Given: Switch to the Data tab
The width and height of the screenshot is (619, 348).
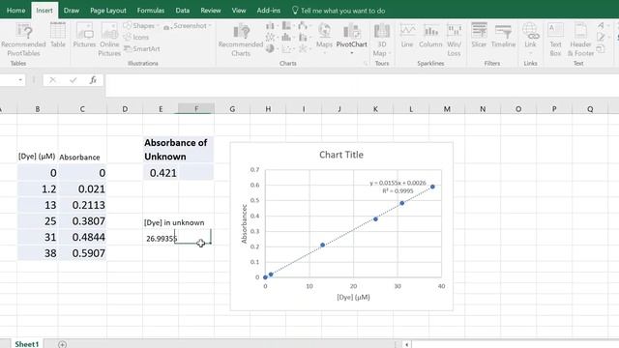Looking at the screenshot, I should tap(183, 11).
